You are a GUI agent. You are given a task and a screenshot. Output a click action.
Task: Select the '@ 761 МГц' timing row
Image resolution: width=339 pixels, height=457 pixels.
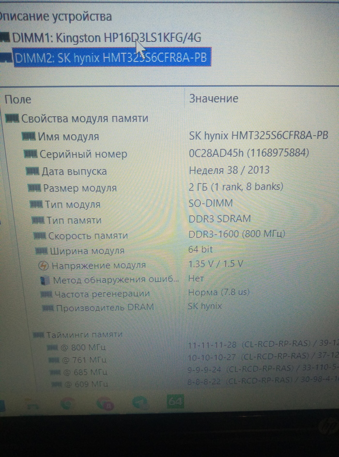[84, 360]
